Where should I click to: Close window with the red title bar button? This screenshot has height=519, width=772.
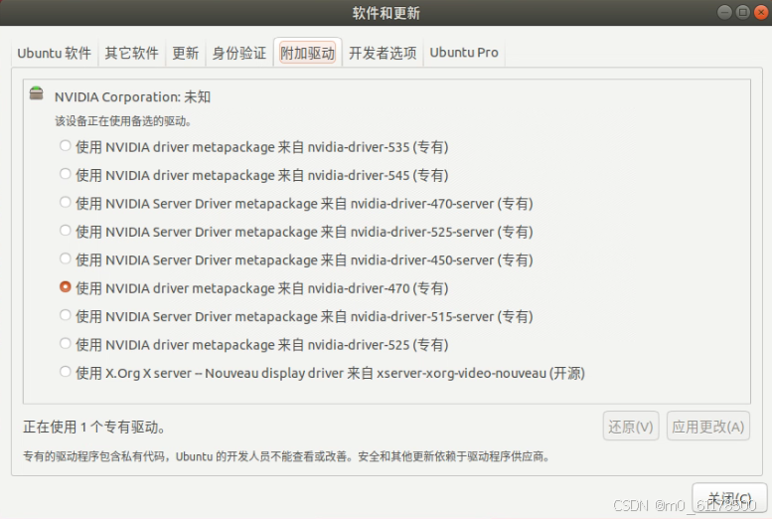point(761,12)
